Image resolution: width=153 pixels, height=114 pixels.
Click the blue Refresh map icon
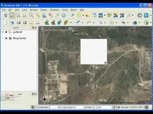pos(64,16)
